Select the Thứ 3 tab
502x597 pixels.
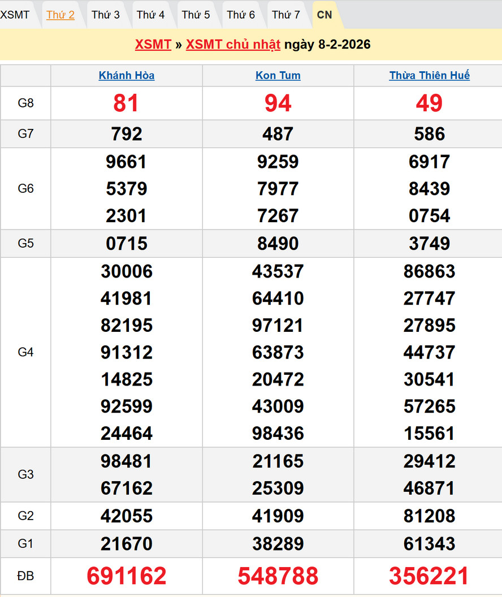coord(106,15)
